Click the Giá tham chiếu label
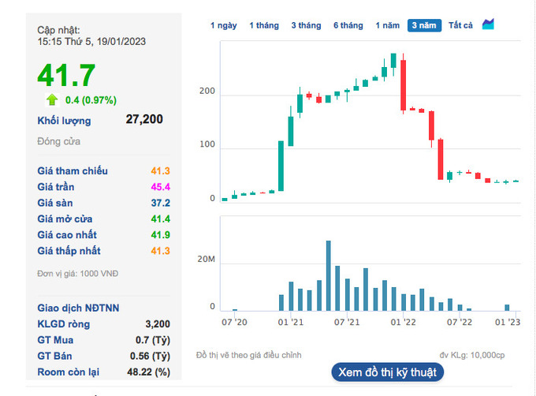This screenshot has height=396, width=536. tap(73, 171)
